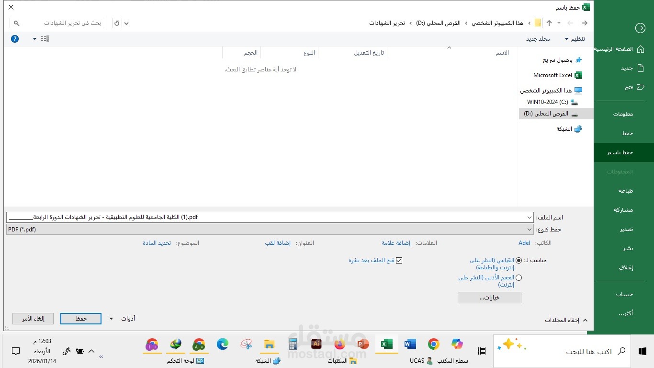This screenshot has height=368, width=654.
Task: Expand the file name dropdown arrow
Action: pyautogui.click(x=529, y=217)
